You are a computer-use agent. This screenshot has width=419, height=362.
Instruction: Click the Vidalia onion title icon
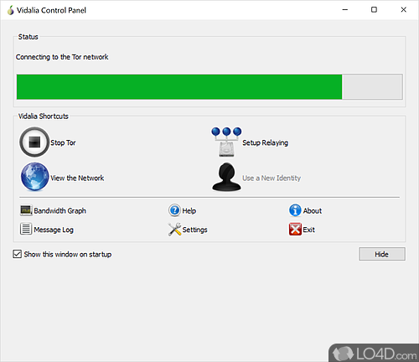(x=11, y=10)
